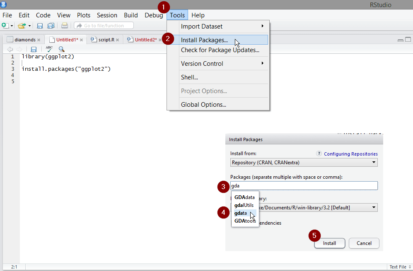The width and height of the screenshot is (413, 271).
Task: Run the ABC spell check tool
Action: point(49,49)
